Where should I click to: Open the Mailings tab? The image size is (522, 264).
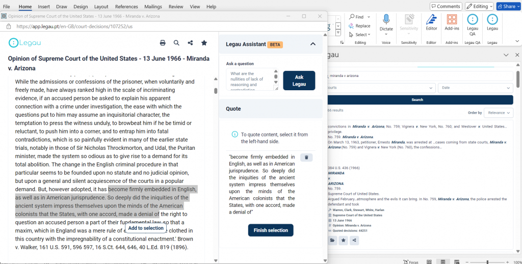tap(153, 7)
